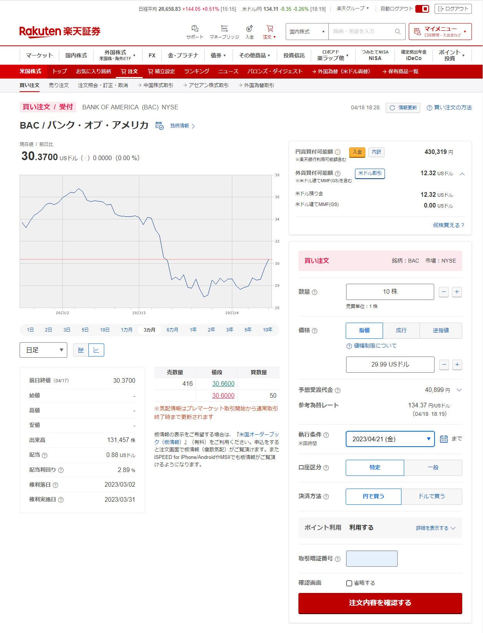
Task: Increase quantity with the plus stepper
Action: point(457,292)
